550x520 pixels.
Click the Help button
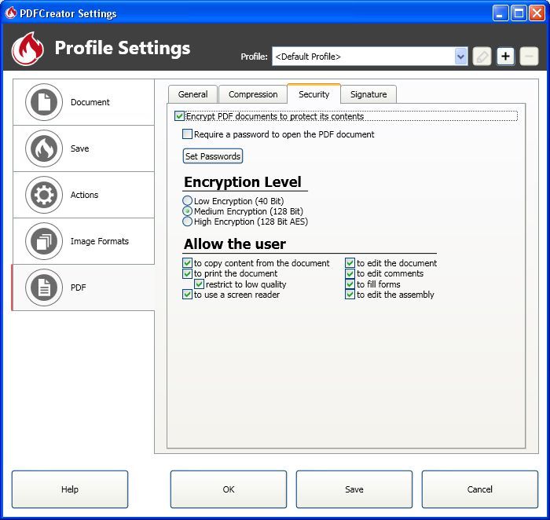(70, 489)
